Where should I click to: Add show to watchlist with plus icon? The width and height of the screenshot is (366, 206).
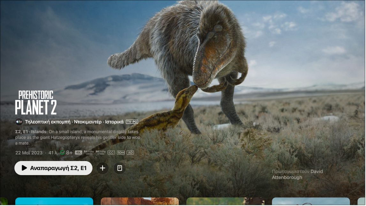tap(103, 168)
